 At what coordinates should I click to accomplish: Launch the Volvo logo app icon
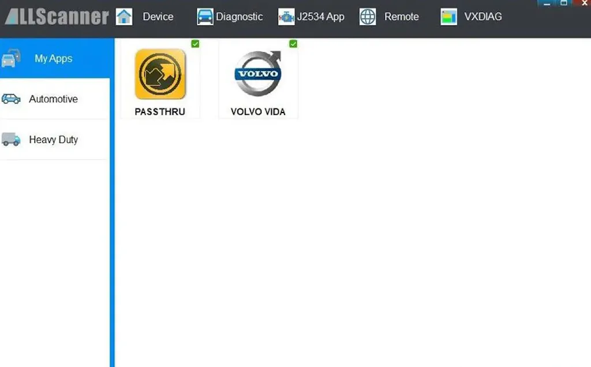[x=258, y=74]
